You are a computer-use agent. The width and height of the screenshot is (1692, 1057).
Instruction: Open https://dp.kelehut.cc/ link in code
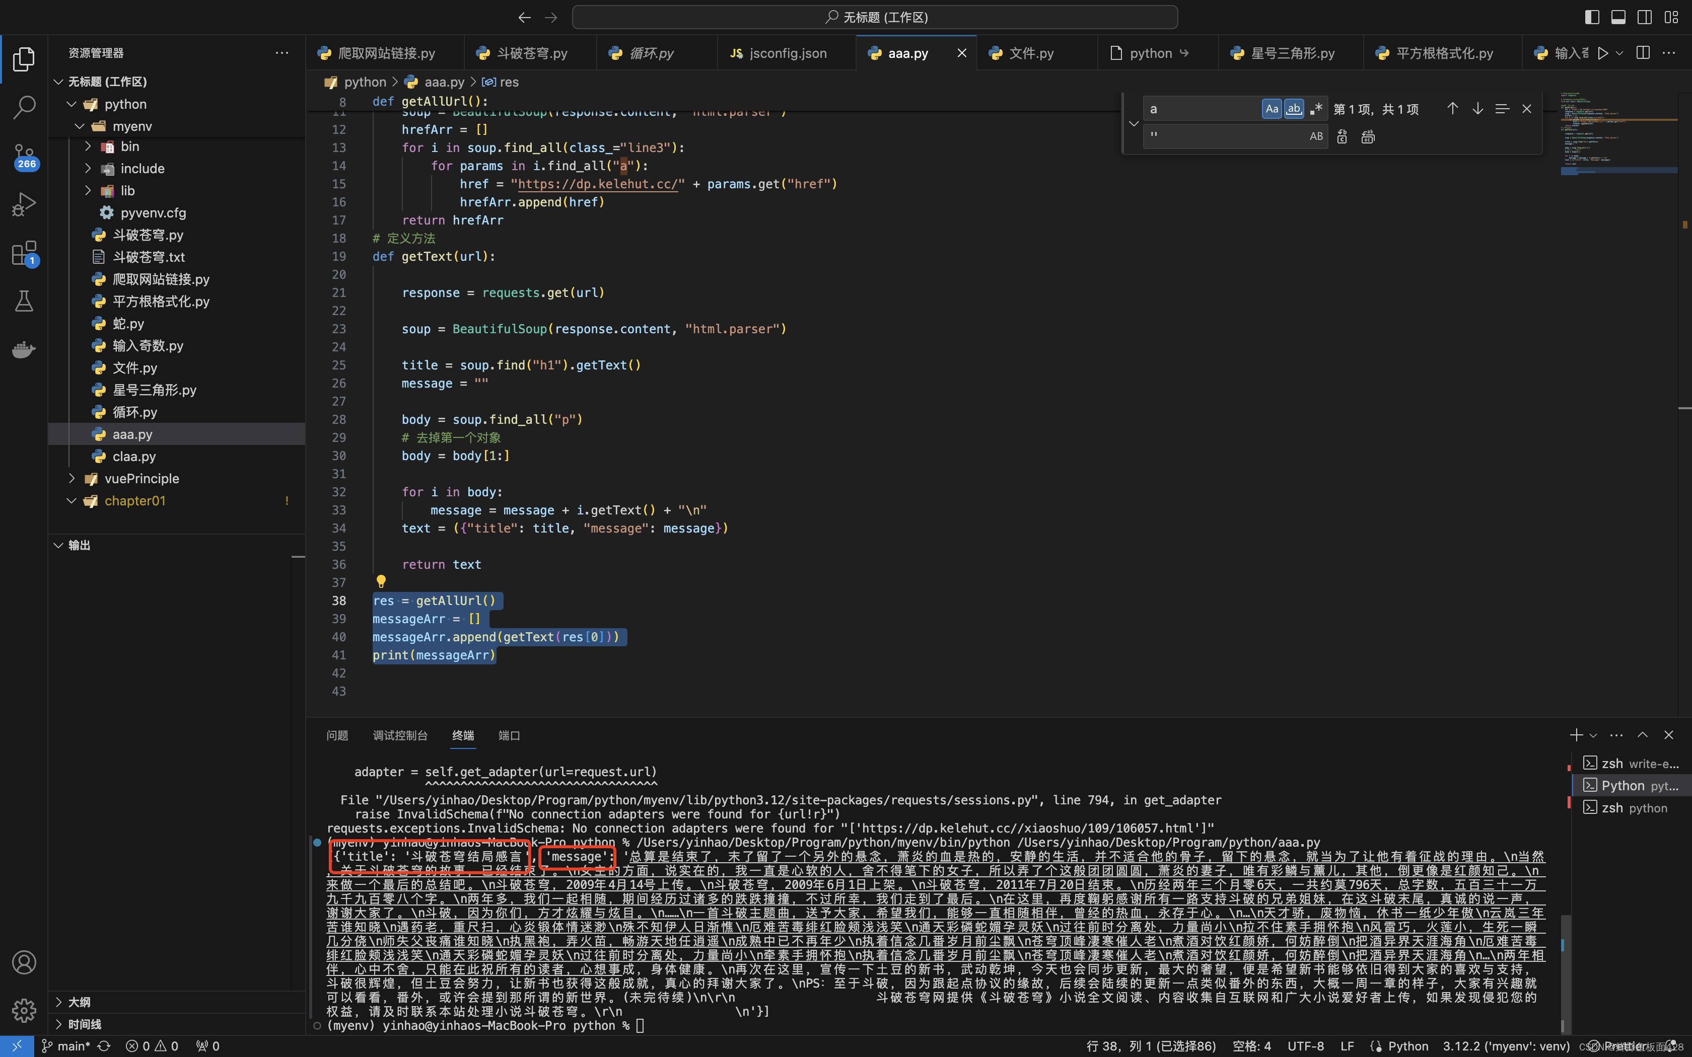pyautogui.click(x=598, y=184)
